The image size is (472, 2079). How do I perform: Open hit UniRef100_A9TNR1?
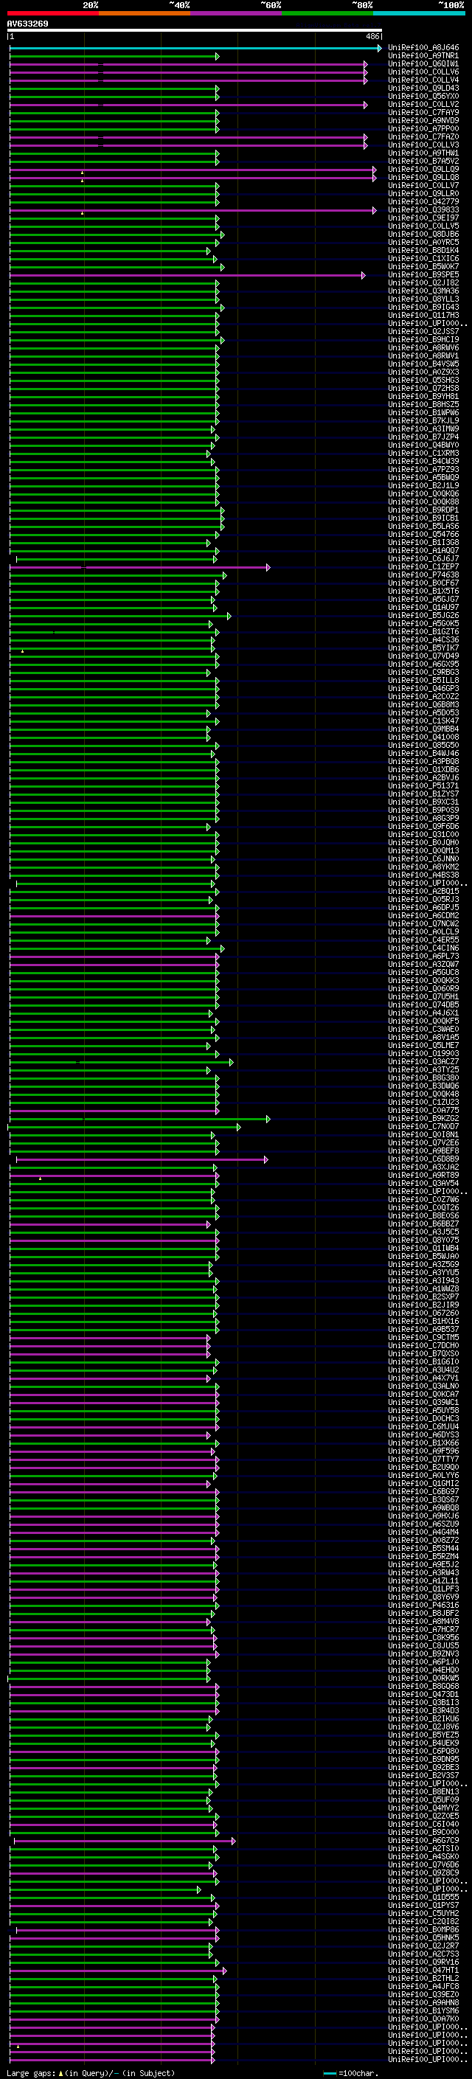423,56
